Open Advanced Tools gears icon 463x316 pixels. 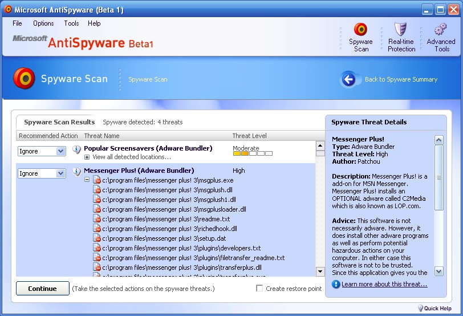(441, 29)
